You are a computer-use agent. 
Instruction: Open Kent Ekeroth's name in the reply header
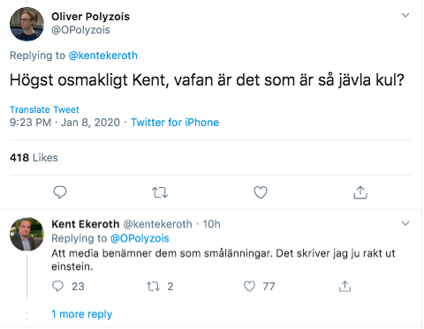[x=86, y=224]
